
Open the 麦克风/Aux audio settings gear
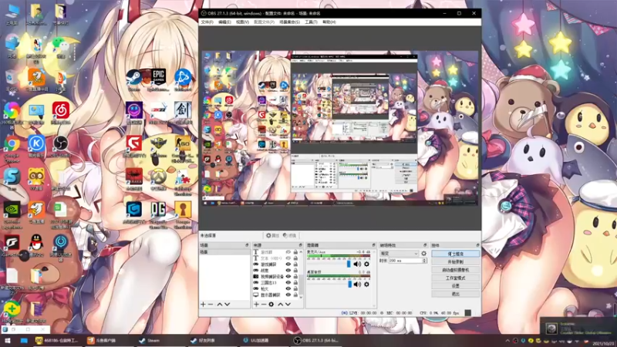coord(366,264)
